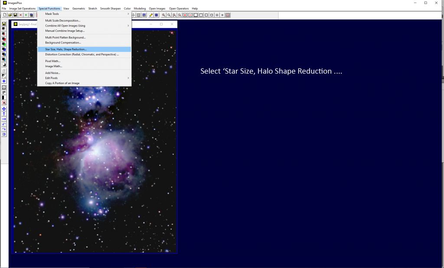Screen dimensions: 444x268
Task: Click the first Zoom In magnifier icon
Action: (x=163, y=15)
